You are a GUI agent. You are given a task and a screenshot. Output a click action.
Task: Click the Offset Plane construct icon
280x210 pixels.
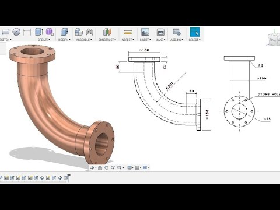[x=107, y=32]
